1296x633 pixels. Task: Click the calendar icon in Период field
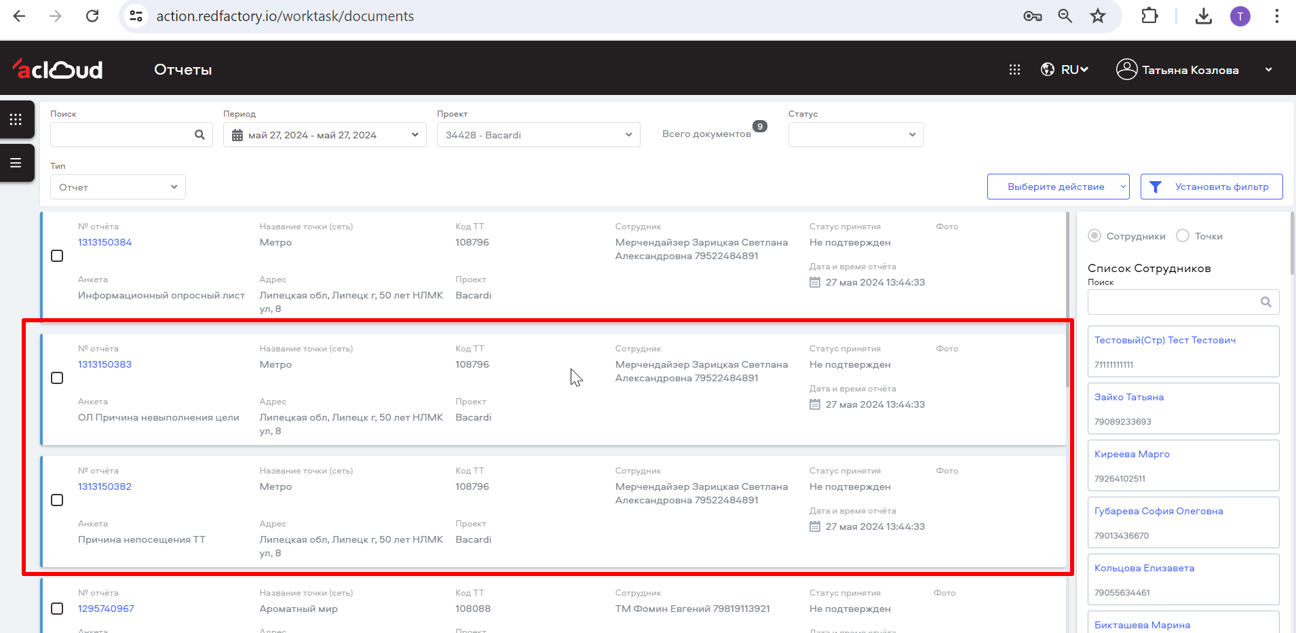tap(237, 136)
